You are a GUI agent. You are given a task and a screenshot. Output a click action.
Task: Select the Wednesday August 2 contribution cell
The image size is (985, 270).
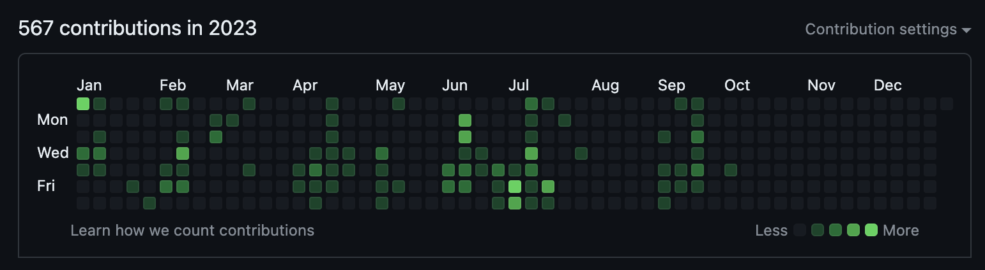pyautogui.click(x=581, y=153)
